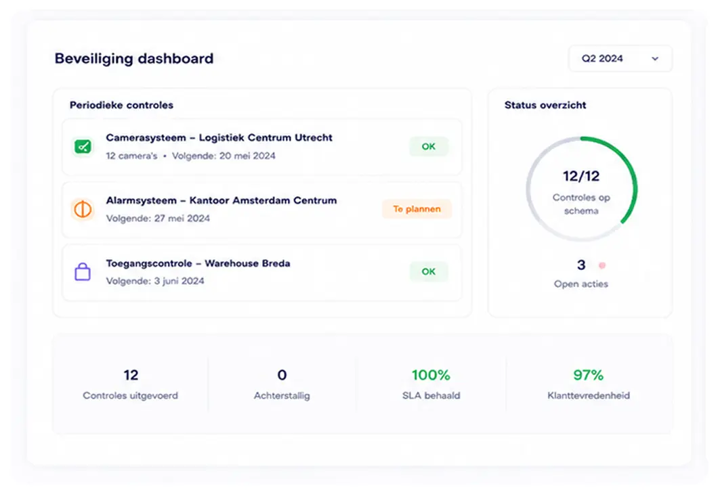This screenshot has height=494, width=718.
Task: Click the Volgende: 3 juni 2024 date
Action: [155, 282]
